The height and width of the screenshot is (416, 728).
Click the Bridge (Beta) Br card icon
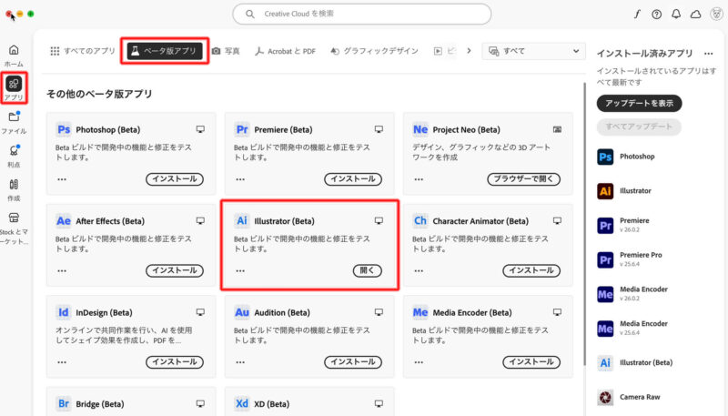(x=64, y=404)
